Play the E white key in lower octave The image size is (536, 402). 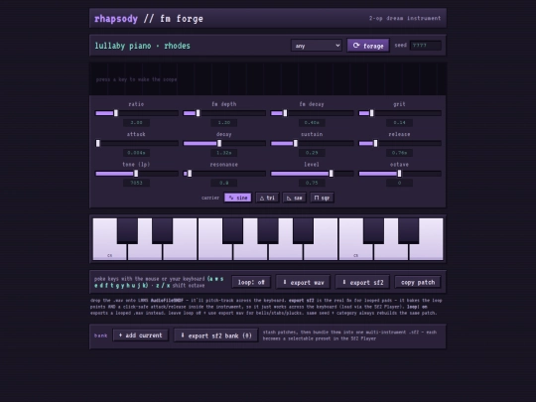pyautogui.click(x=180, y=252)
